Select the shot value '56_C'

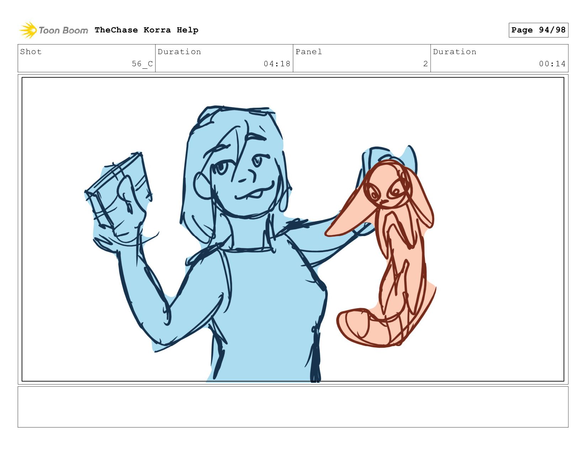(x=142, y=64)
